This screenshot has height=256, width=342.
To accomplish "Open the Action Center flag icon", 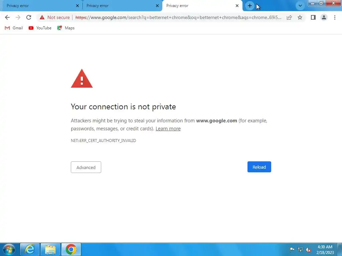I will tap(292, 249).
